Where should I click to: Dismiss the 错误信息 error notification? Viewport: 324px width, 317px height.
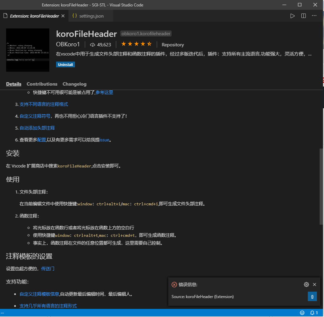click(x=315, y=285)
